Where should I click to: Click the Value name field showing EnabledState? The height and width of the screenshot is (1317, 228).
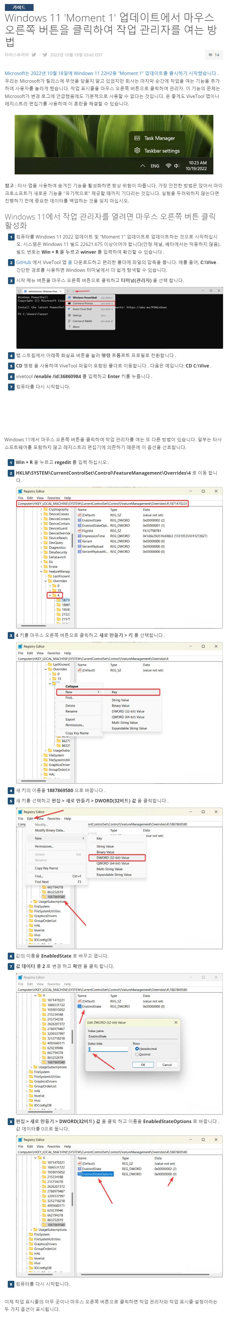point(133,1036)
